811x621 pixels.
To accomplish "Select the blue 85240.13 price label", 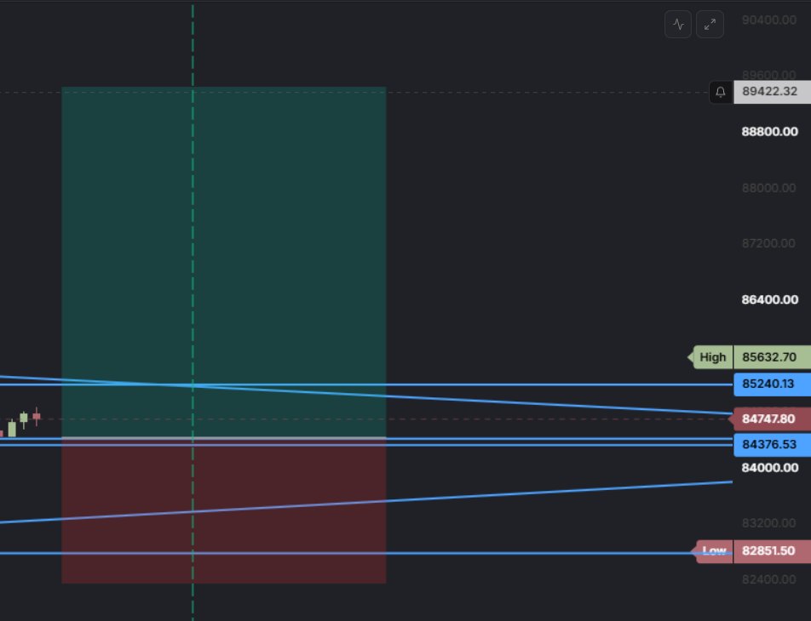I will (772, 384).
